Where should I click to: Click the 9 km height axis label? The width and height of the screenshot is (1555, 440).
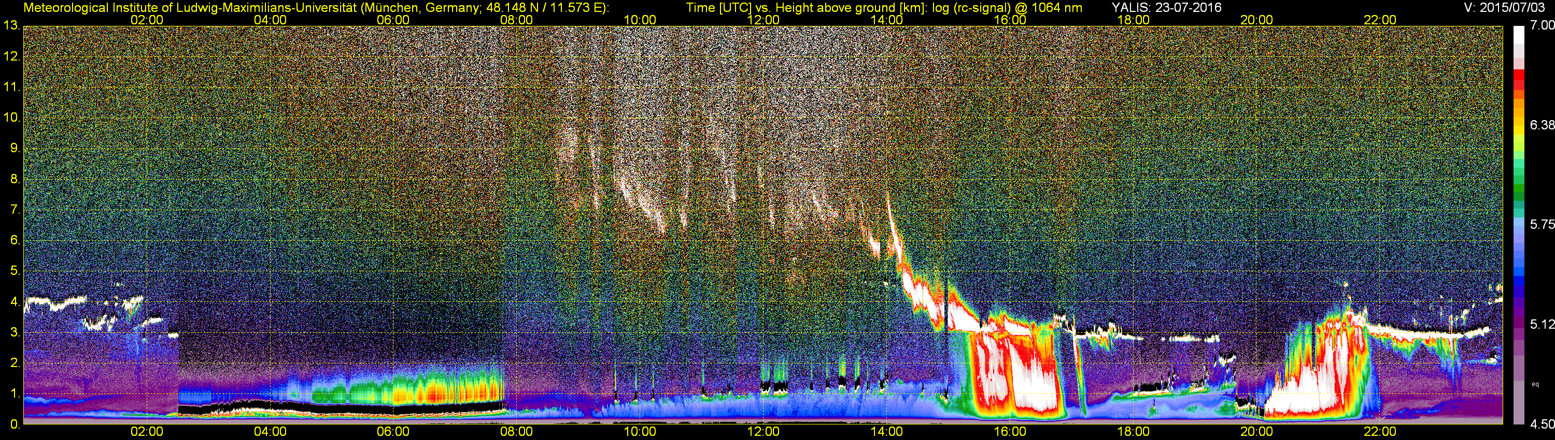[15, 148]
